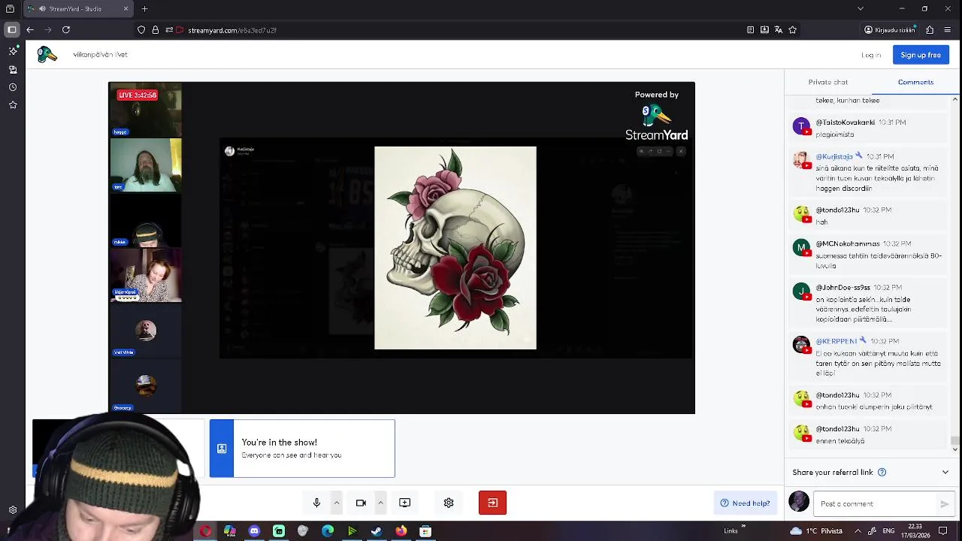
Task: Mute the microphone in the StreamYard toolbar
Action: (x=316, y=503)
